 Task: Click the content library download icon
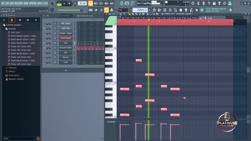coord(230,4)
